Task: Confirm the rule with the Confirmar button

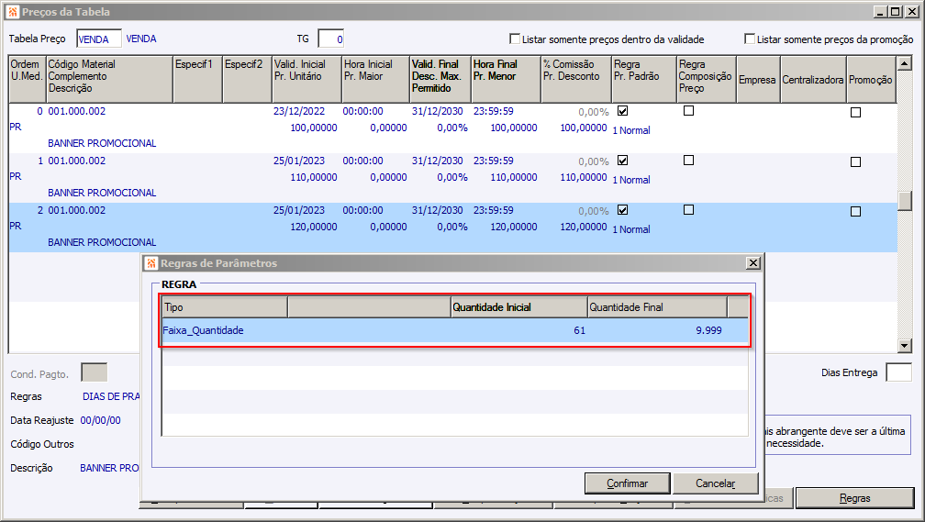Action: click(x=627, y=483)
